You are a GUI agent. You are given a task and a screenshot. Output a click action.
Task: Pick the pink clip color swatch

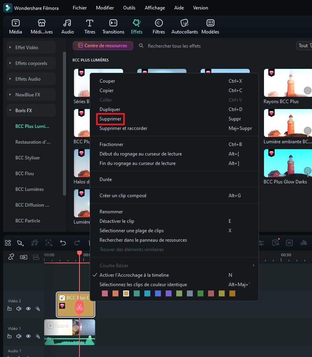click(105, 294)
